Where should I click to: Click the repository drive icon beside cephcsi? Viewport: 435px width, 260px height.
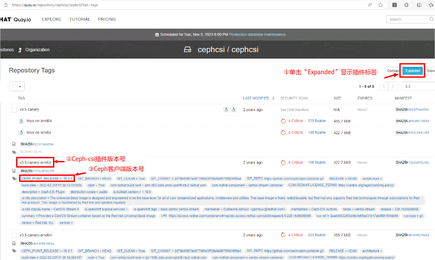(x=188, y=49)
